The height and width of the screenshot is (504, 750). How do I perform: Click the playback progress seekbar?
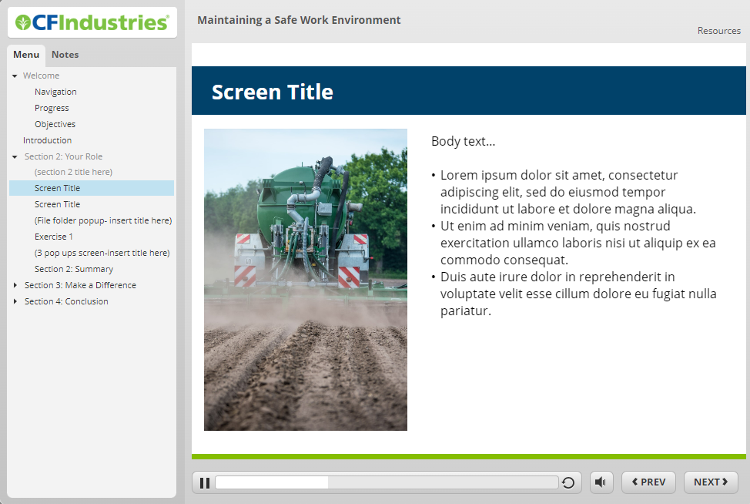click(x=387, y=482)
